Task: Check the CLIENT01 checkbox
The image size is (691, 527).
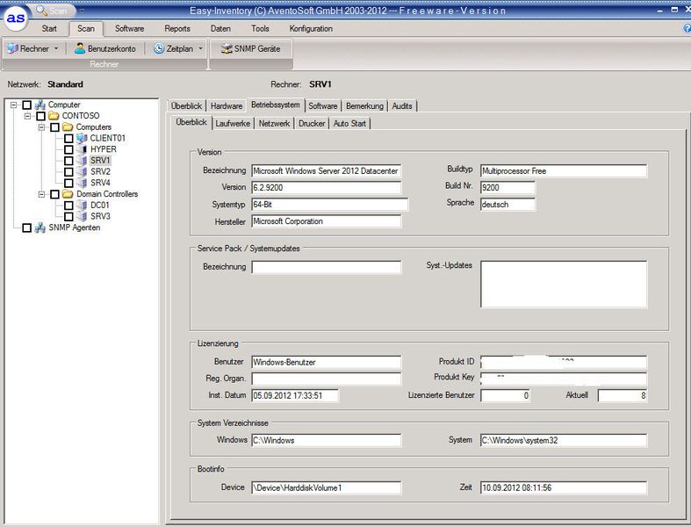Action: tap(68, 139)
